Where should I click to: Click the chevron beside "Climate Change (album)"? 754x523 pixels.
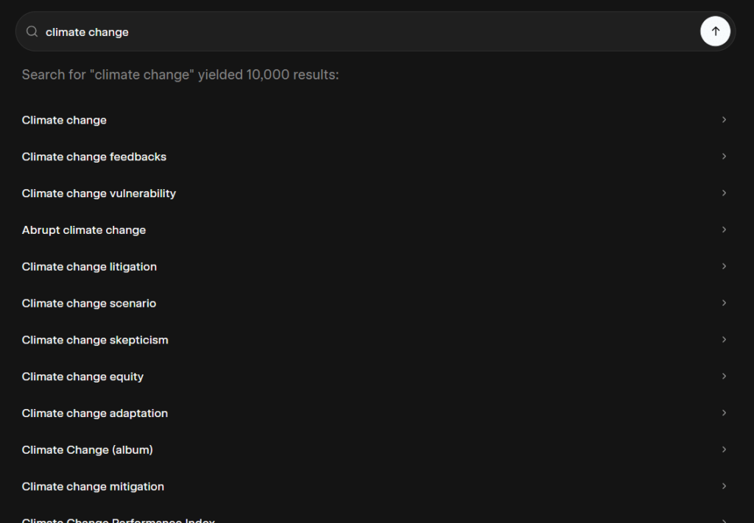tap(724, 449)
